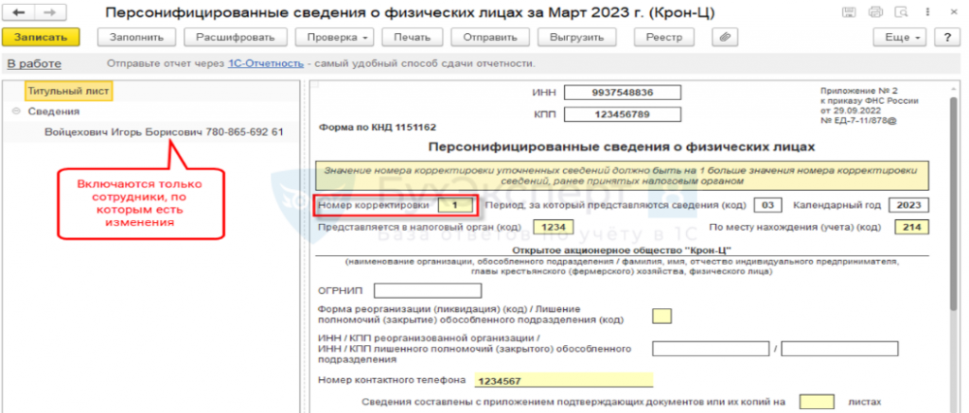Click the Отправить button
969x413 pixels.
[x=490, y=37]
